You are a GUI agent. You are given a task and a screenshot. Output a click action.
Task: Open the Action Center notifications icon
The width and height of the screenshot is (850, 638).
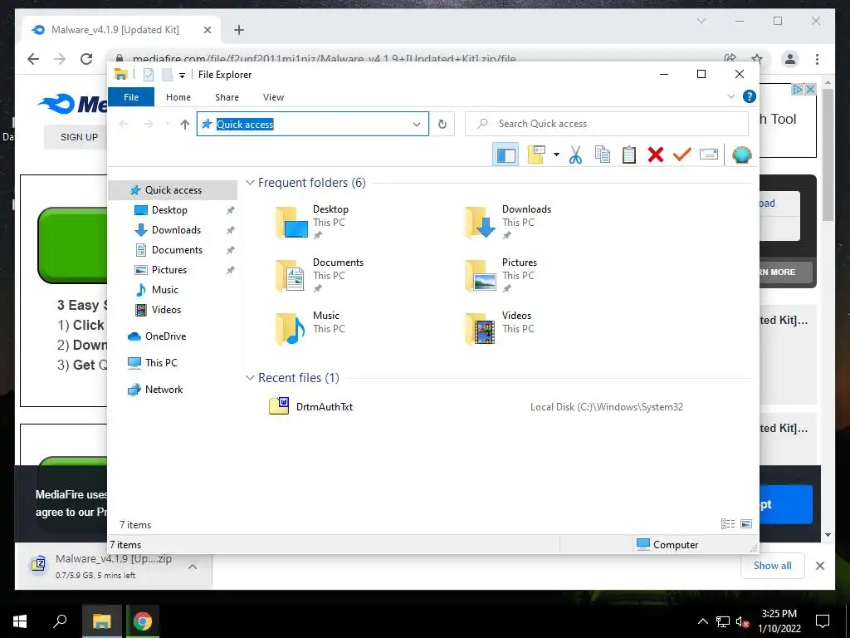[x=823, y=621]
